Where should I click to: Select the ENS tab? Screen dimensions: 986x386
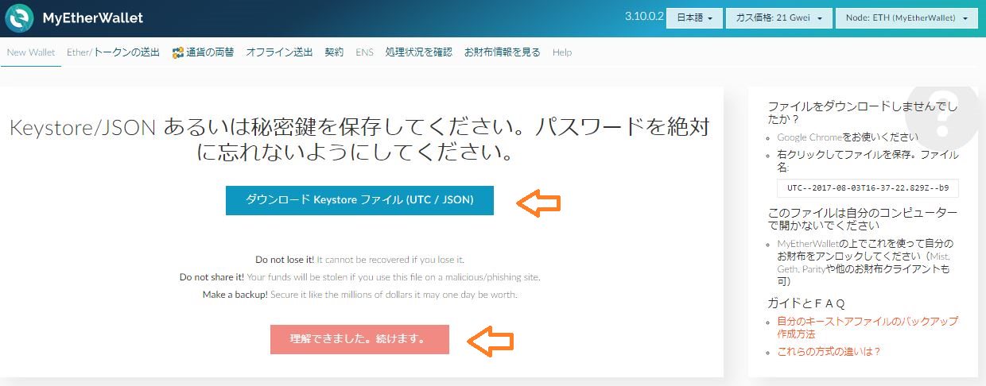pos(364,52)
